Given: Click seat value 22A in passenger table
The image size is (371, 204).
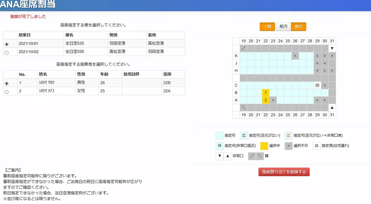Looking at the screenshot, I should pos(167,91).
